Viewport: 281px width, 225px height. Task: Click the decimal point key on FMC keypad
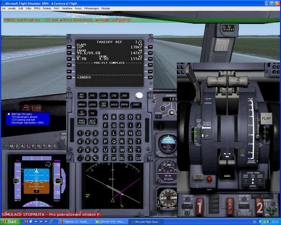80,158
